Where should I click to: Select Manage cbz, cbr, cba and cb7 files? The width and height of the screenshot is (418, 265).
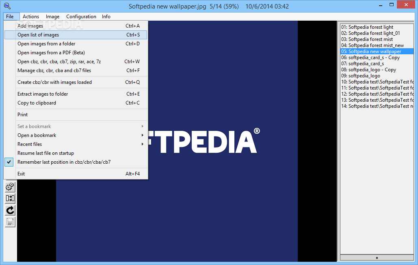76,71
